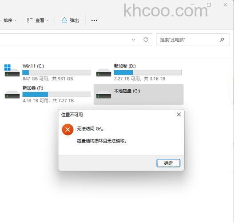Viewport: 234px width, 222px height.
Task: Click text 4.53 TB 可用, 共 7.27 TB
Action: pyautogui.click(x=48, y=100)
